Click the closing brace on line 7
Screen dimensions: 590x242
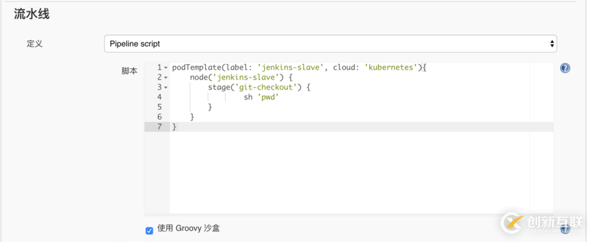(x=174, y=127)
